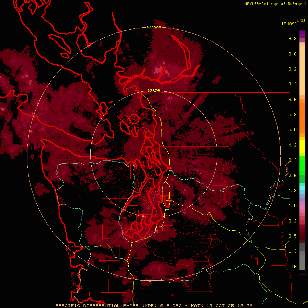
Task: Click the 4.2 value on the color scale
Action: pyautogui.click(x=293, y=145)
